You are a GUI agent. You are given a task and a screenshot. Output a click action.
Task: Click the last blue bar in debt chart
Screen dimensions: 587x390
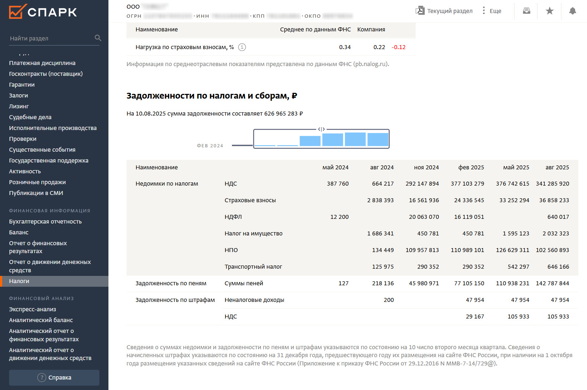[x=378, y=139]
